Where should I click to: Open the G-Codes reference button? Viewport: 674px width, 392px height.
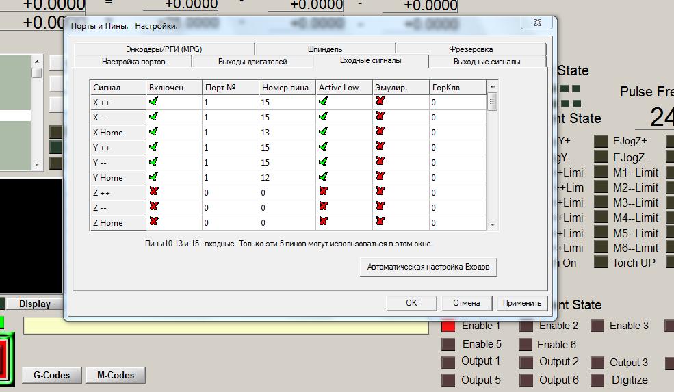click(x=51, y=375)
